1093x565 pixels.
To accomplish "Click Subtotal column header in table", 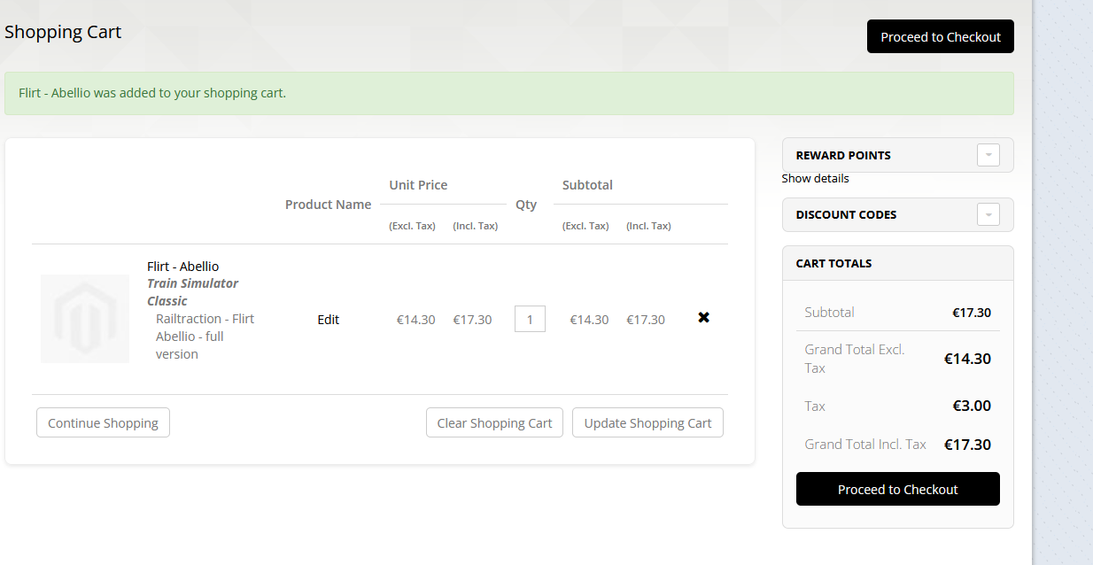I will [587, 185].
